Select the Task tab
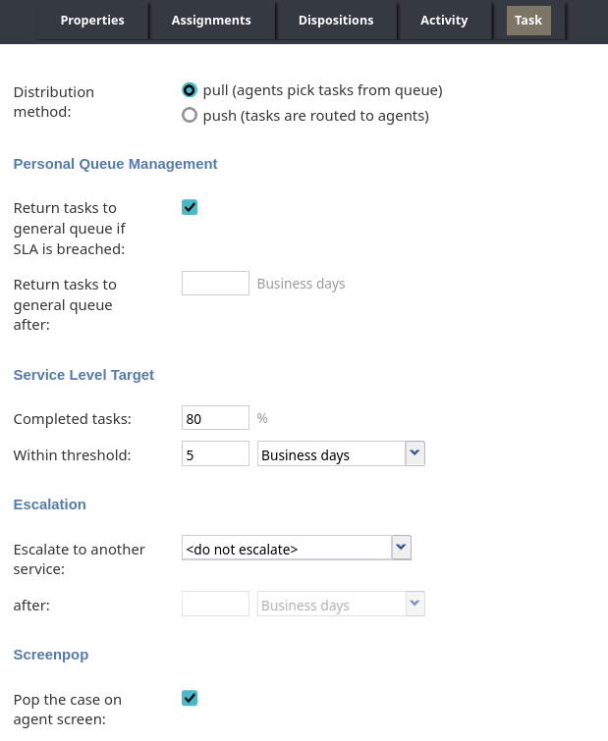Image resolution: width=608 pixels, height=741 pixels. [528, 21]
